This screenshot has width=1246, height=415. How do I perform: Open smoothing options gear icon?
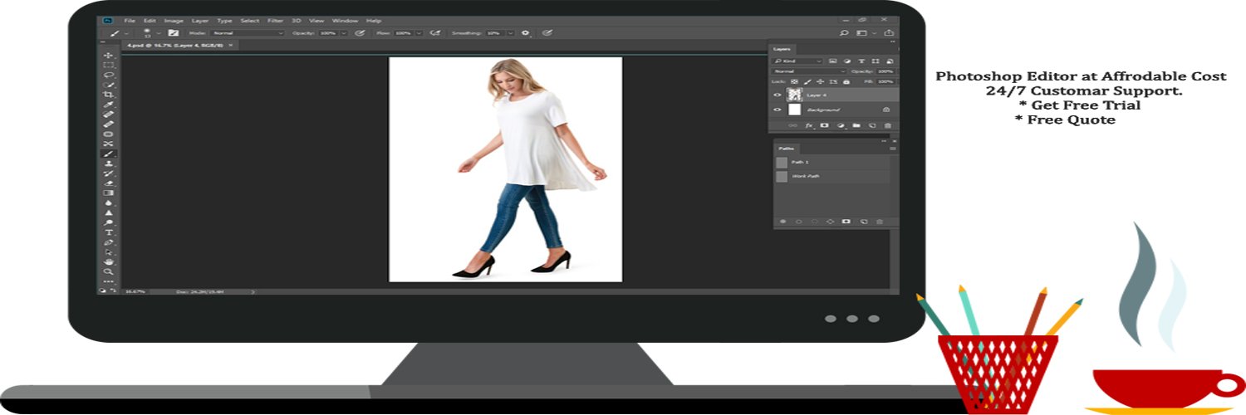tap(525, 33)
